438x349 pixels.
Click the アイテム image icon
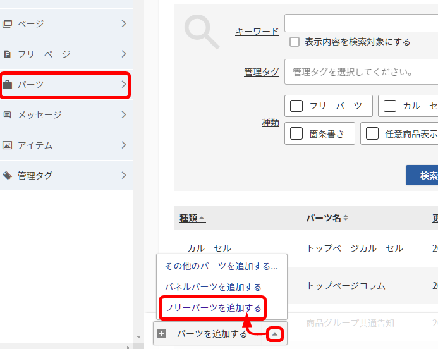(8, 145)
